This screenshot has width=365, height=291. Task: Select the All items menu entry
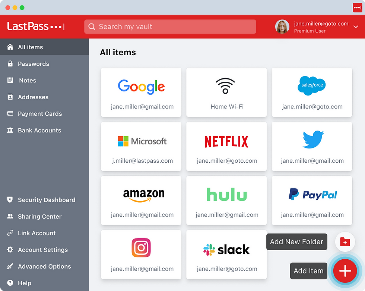tap(44, 47)
